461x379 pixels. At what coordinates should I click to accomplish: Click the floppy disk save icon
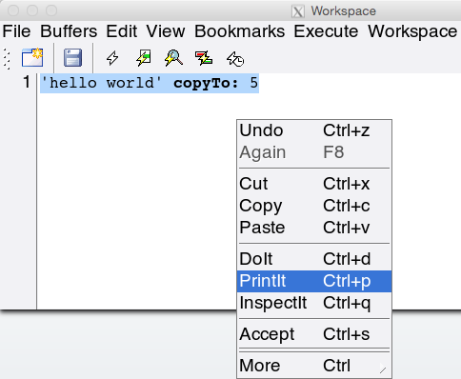72,58
